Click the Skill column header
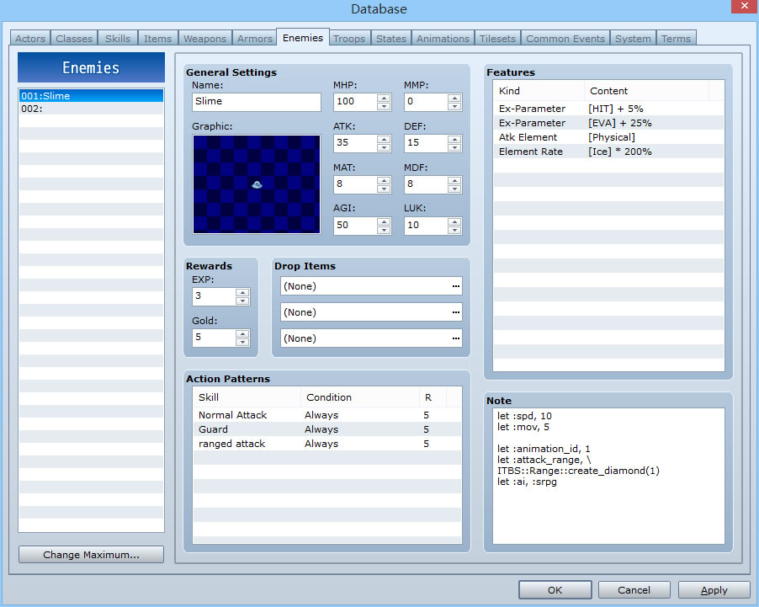The width and height of the screenshot is (759, 607). pos(247,397)
